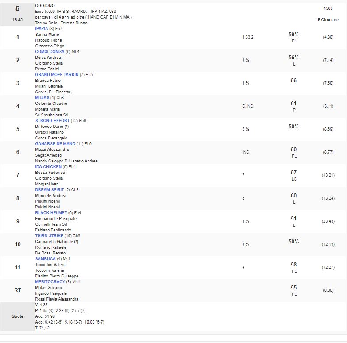Click the 1500 distance value

[328, 8]
